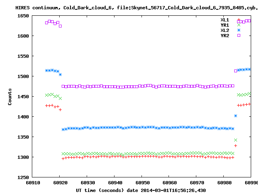The width and height of the screenshot is (258, 194).
Task: Click the red plus marker beside XL1 legend
Action: [239, 20]
